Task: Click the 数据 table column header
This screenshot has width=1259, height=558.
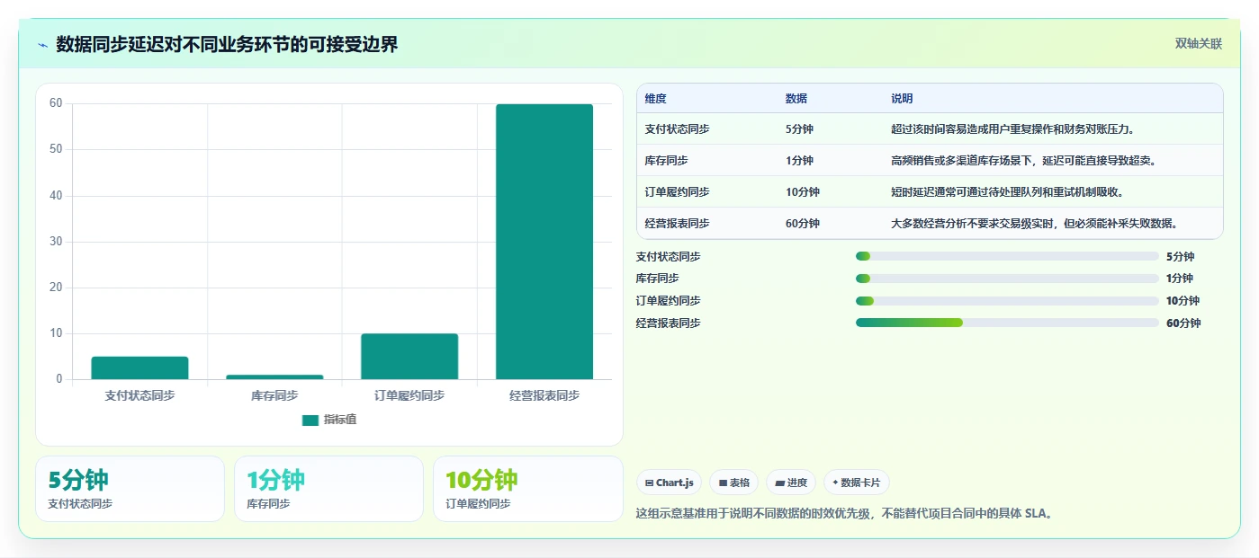Action: [x=796, y=99]
